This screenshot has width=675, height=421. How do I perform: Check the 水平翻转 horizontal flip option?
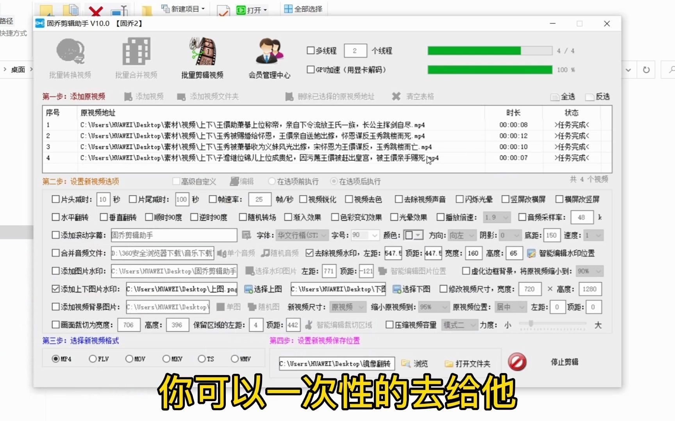pyautogui.click(x=55, y=217)
